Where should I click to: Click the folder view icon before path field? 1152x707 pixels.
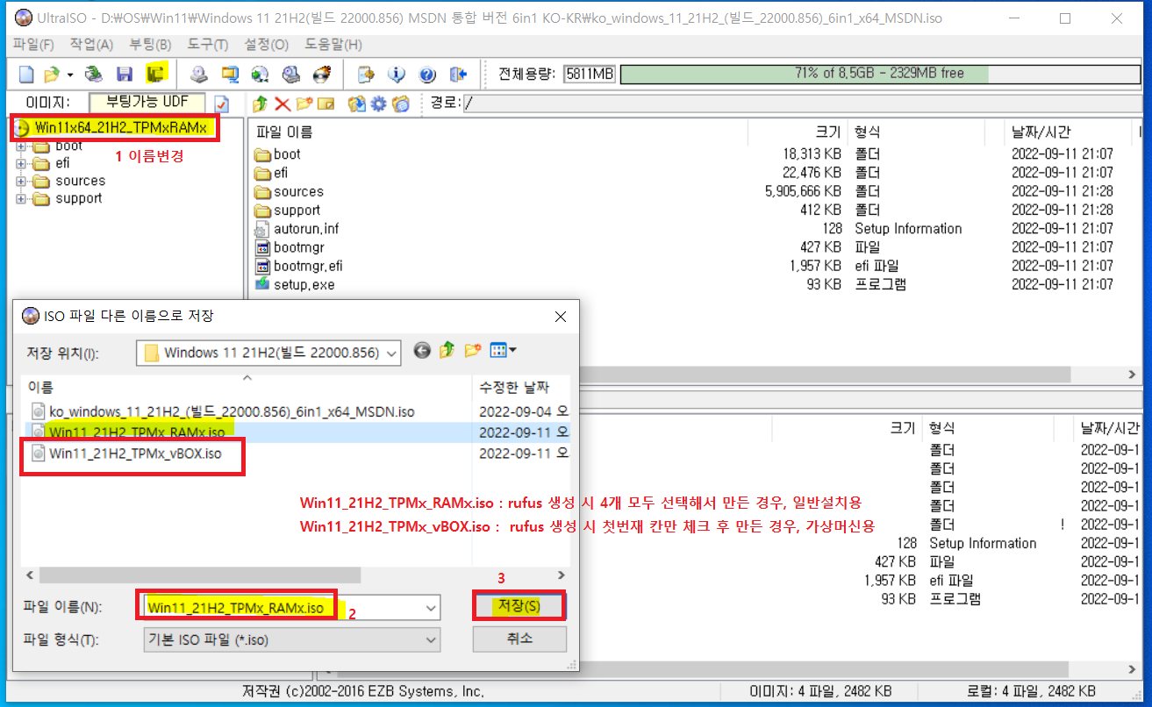click(401, 104)
